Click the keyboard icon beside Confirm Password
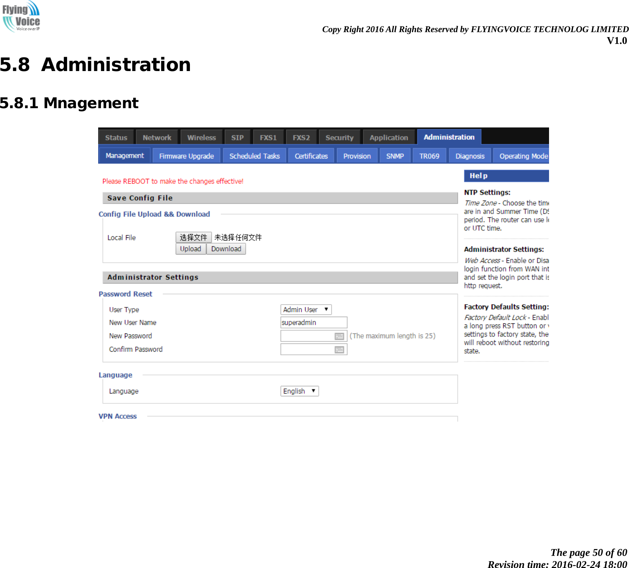Image resolution: width=629 pixels, height=568 pixels. 340,349
